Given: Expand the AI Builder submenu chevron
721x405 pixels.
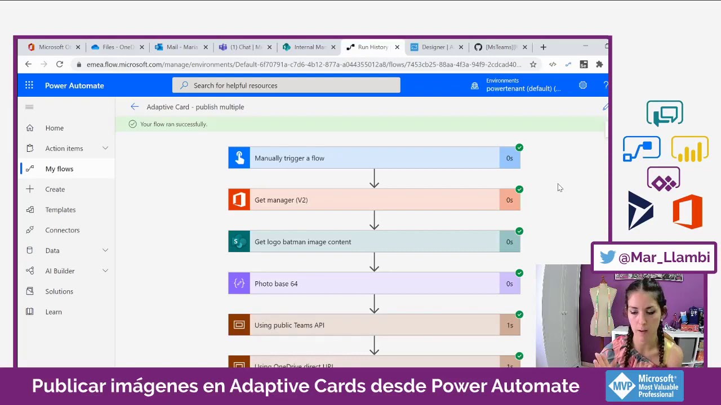Looking at the screenshot, I should click(x=105, y=271).
